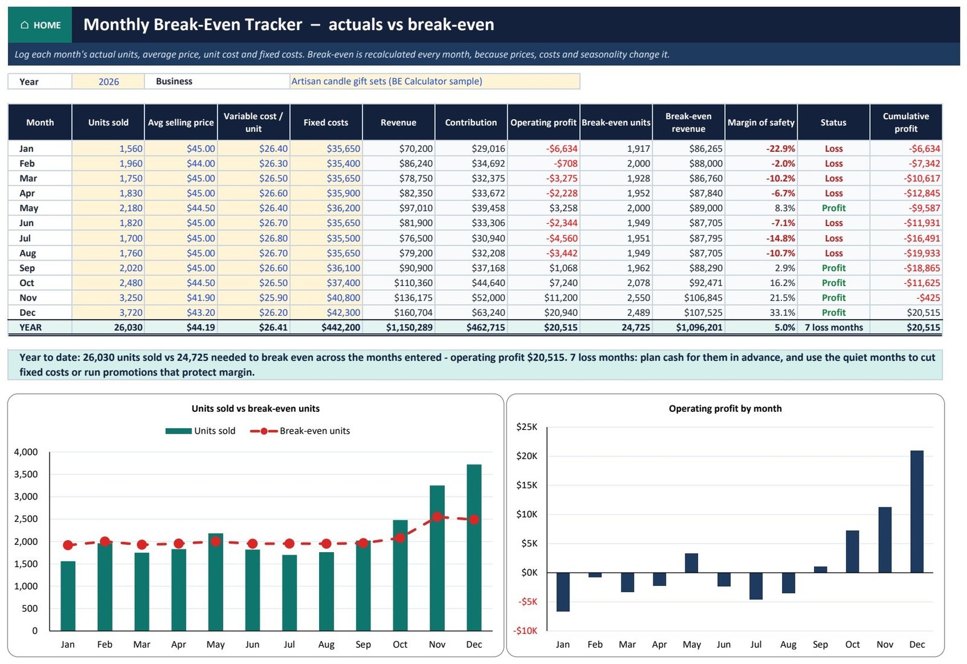This screenshot has width=967, height=664.
Task: Click the Units sold column header
Action: click(x=108, y=122)
